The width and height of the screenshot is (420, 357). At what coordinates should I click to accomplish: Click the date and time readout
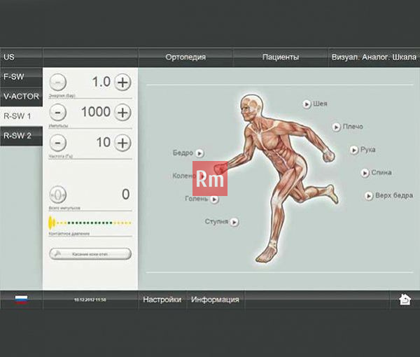coord(90,300)
